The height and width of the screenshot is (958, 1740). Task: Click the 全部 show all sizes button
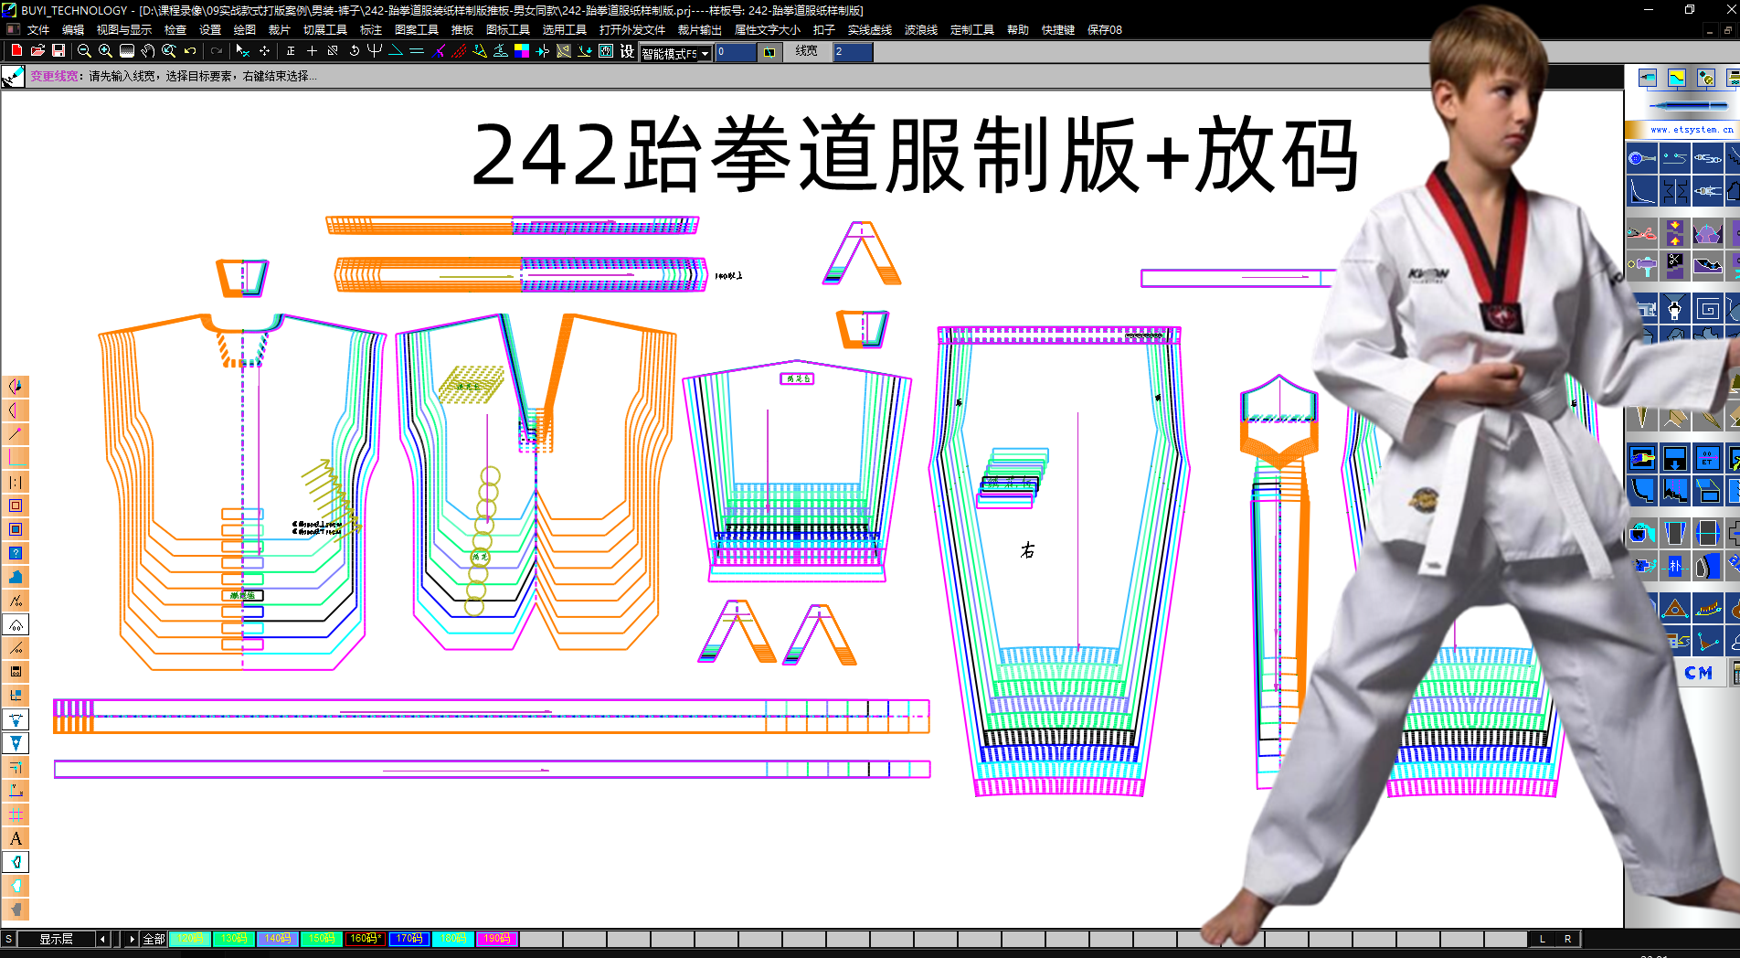click(x=154, y=939)
